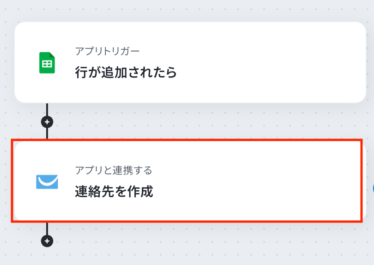Click the plus button below 連絡先を作成

coord(47,241)
